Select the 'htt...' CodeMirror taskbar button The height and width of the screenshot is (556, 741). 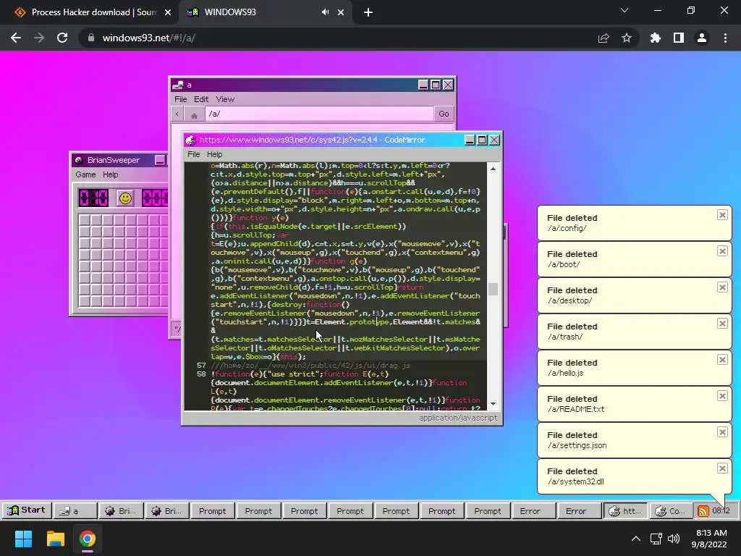[626, 511]
